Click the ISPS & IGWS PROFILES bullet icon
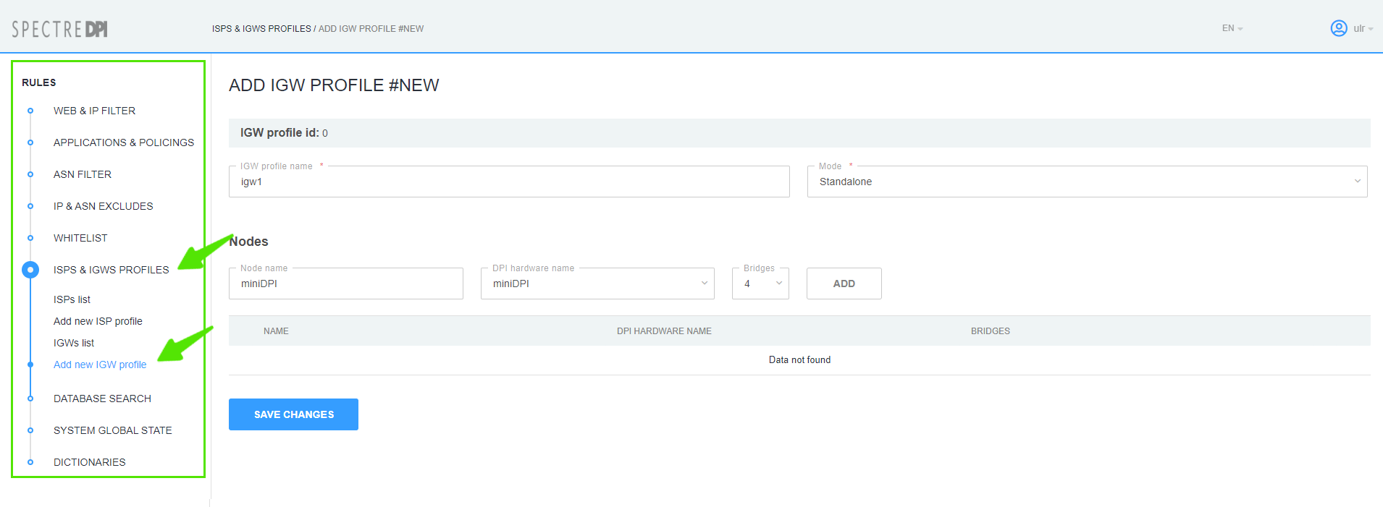This screenshot has height=507, width=1383. coord(30,270)
